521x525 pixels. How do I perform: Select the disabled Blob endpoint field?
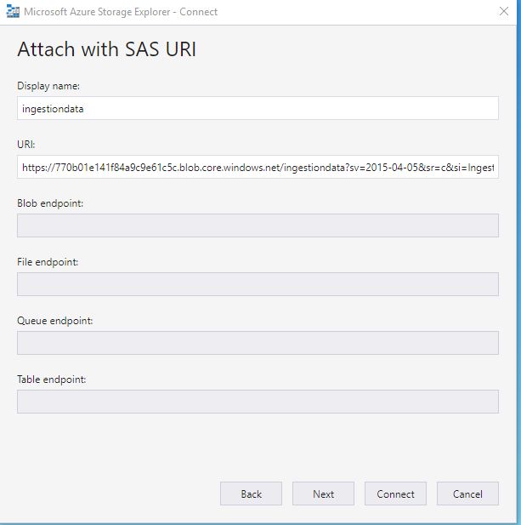[x=258, y=225]
